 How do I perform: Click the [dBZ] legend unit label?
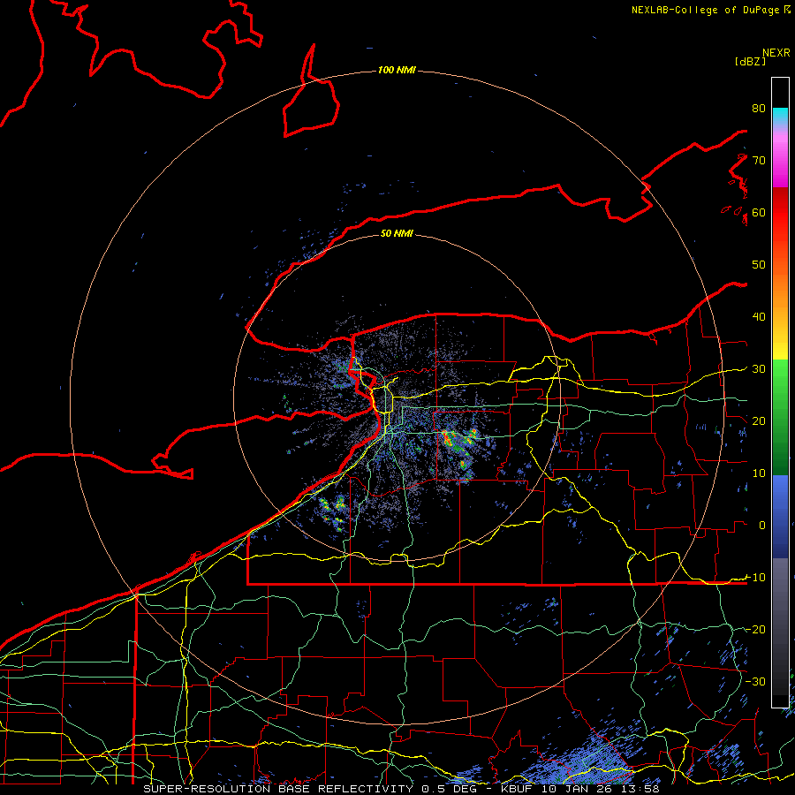750,61
